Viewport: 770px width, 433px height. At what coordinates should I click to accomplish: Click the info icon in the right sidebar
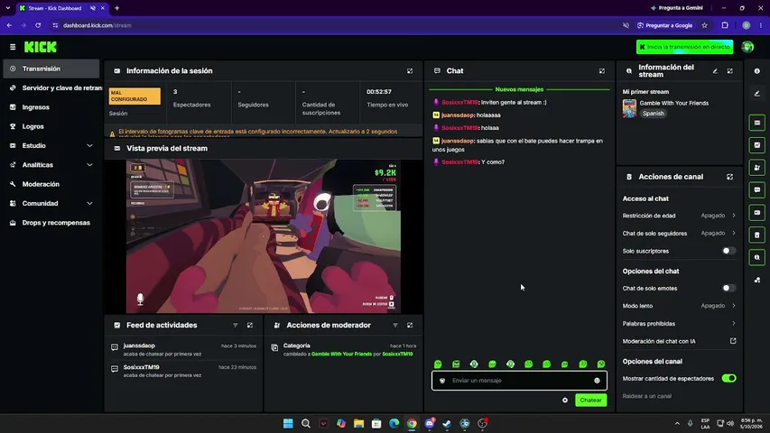(756, 71)
